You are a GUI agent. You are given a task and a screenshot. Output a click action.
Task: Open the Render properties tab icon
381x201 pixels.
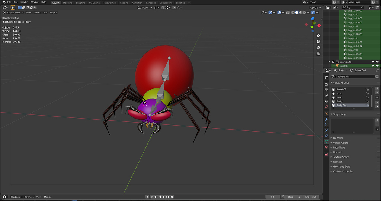point(326,84)
